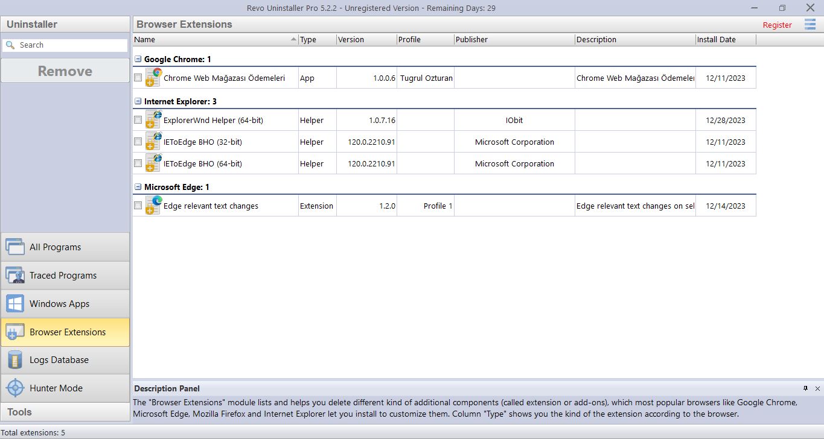The image size is (824, 439).
Task: Expand the Tools panel header
Action: (65, 412)
